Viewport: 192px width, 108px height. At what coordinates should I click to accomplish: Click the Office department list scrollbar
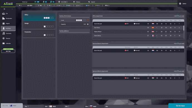point(184,28)
